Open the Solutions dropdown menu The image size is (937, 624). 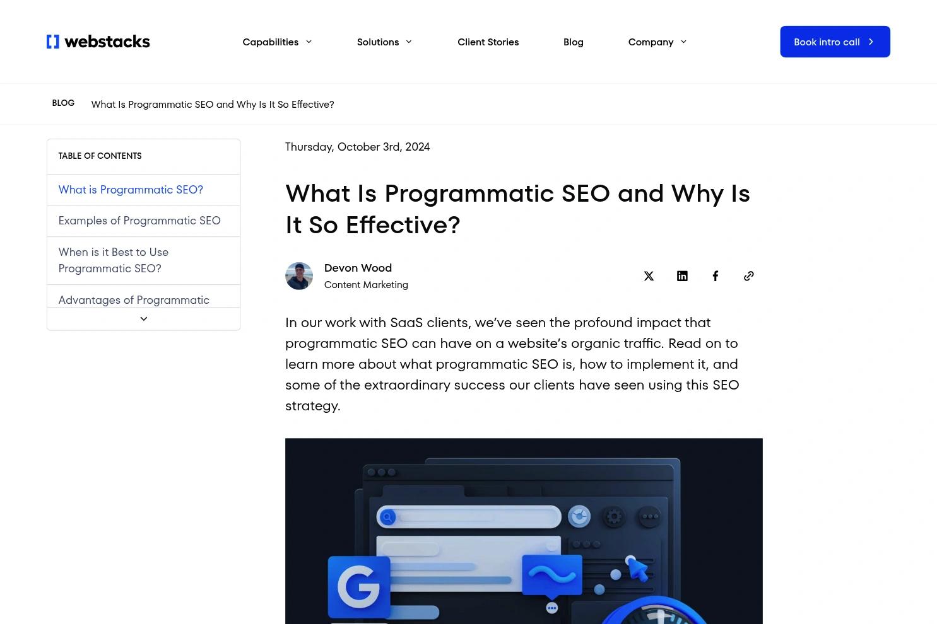pos(384,42)
